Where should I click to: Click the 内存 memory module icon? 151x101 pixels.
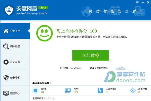68,90
